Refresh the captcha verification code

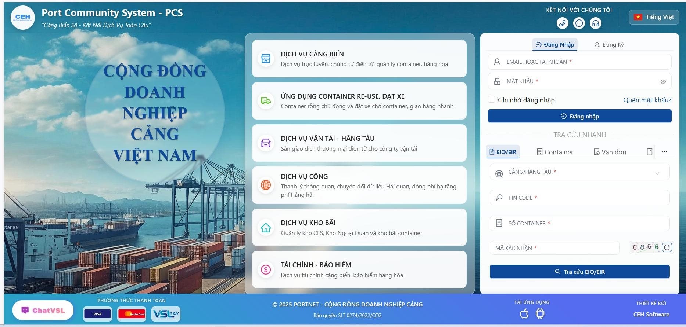pyautogui.click(x=667, y=247)
